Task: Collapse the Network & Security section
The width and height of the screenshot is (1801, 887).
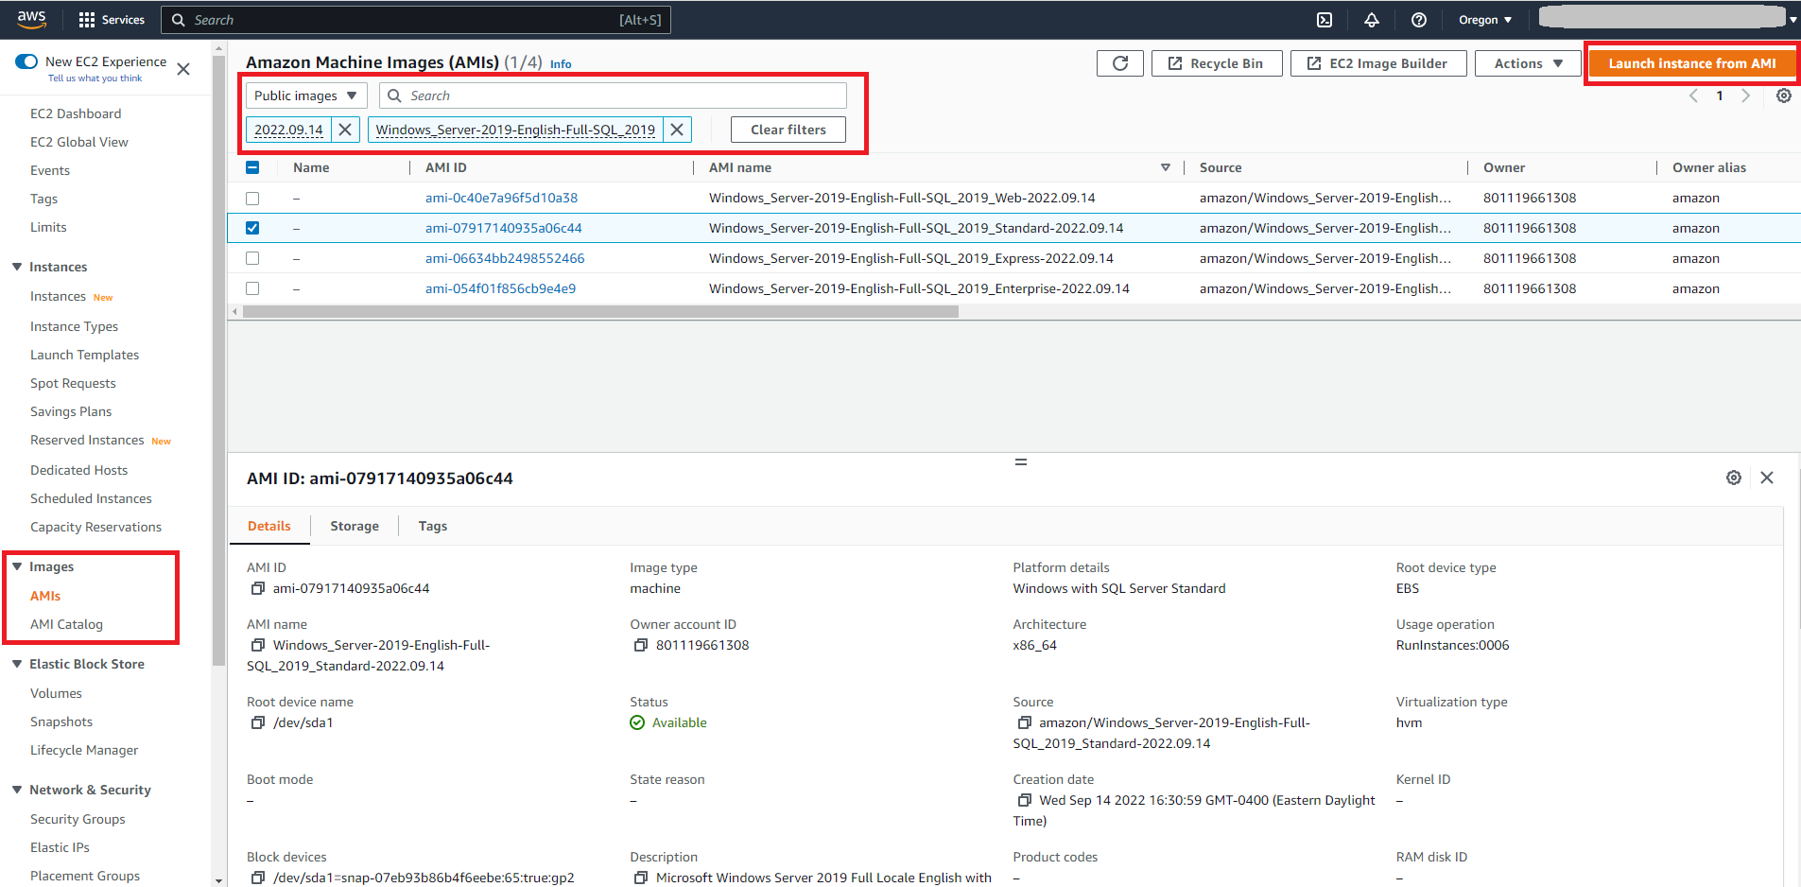Action: tap(17, 790)
